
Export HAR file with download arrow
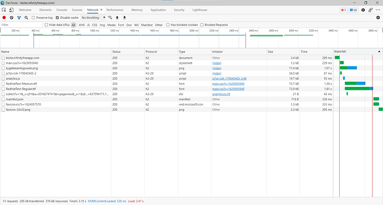click(x=124, y=18)
